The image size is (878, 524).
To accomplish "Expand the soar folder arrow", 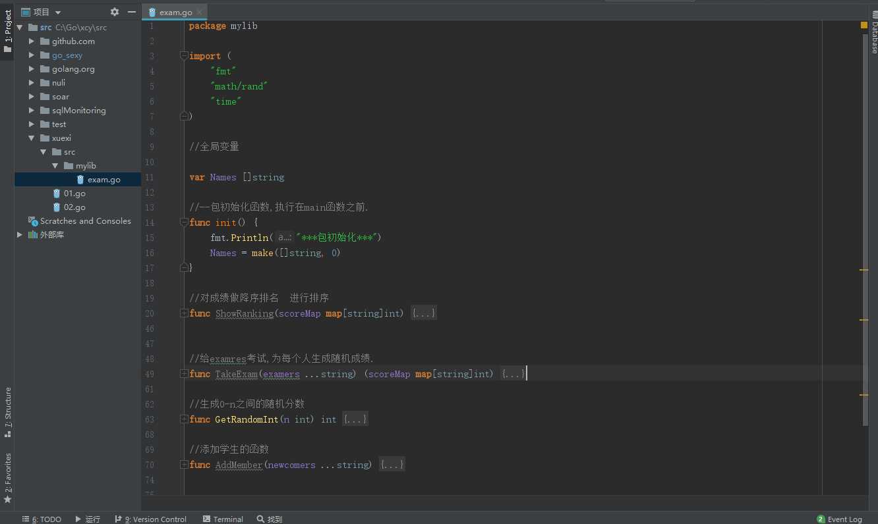I will pyautogui.click(x=31, y=97).
